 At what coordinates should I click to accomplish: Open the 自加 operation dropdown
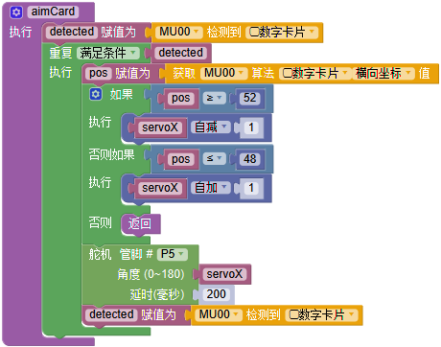coord(211,188)
